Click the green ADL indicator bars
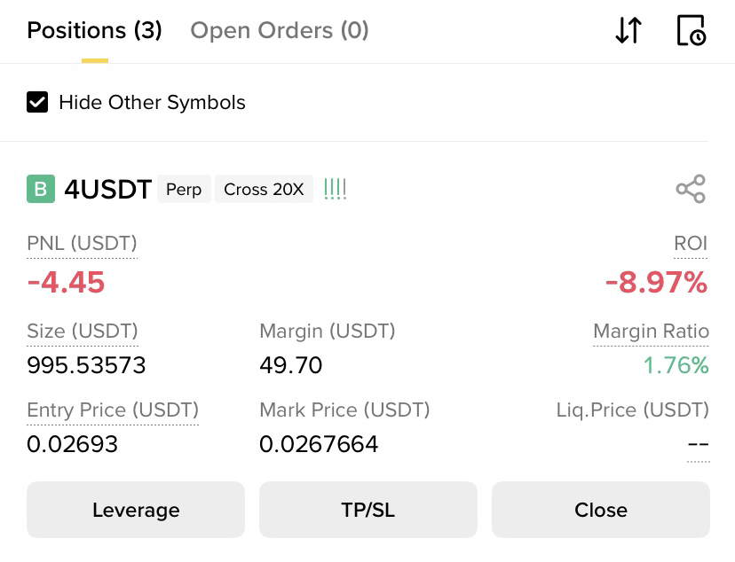The image size is (735, 562). (336, 189)
